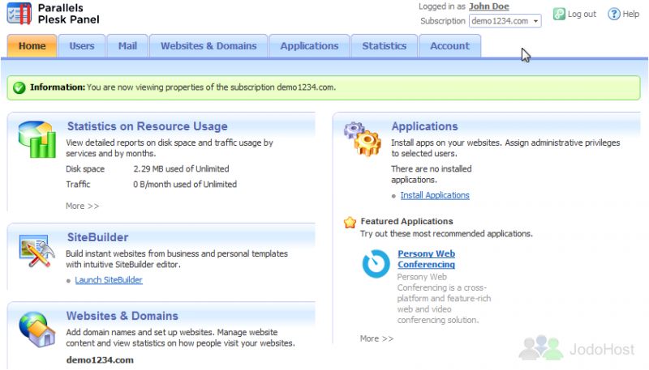This screenshot has height=370, width=649.
Task: Go to the Websites & Domains tab
Action: [208, 46]
